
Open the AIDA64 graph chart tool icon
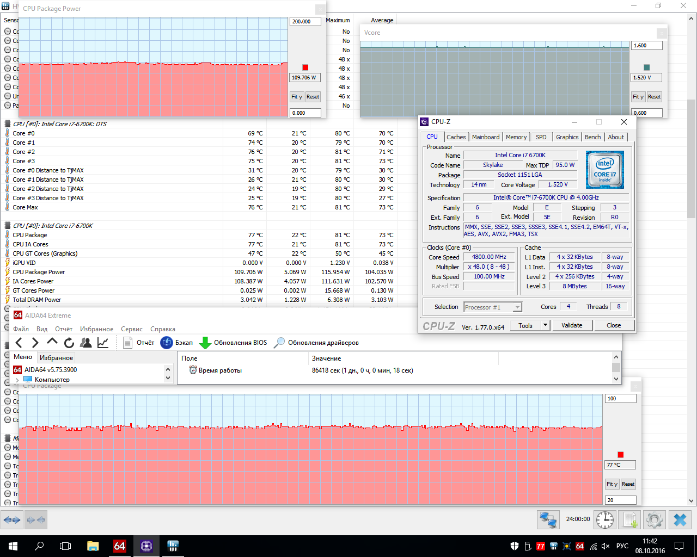coord(103,343)
